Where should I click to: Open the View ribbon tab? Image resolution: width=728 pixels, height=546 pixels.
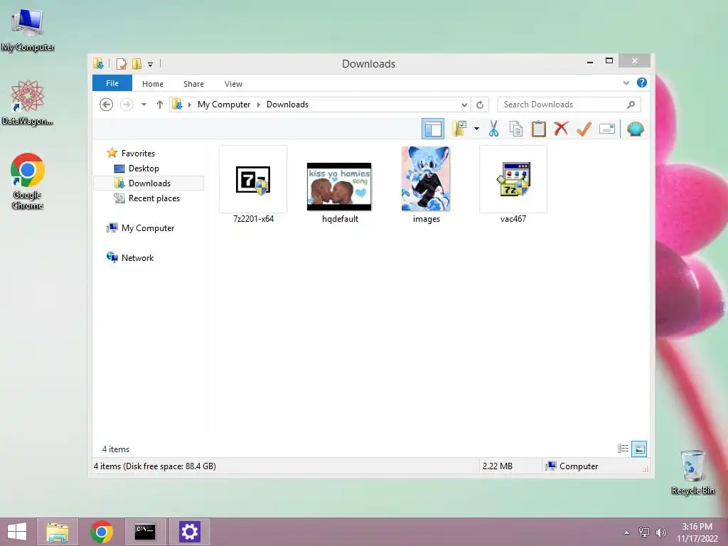[233, 84]
